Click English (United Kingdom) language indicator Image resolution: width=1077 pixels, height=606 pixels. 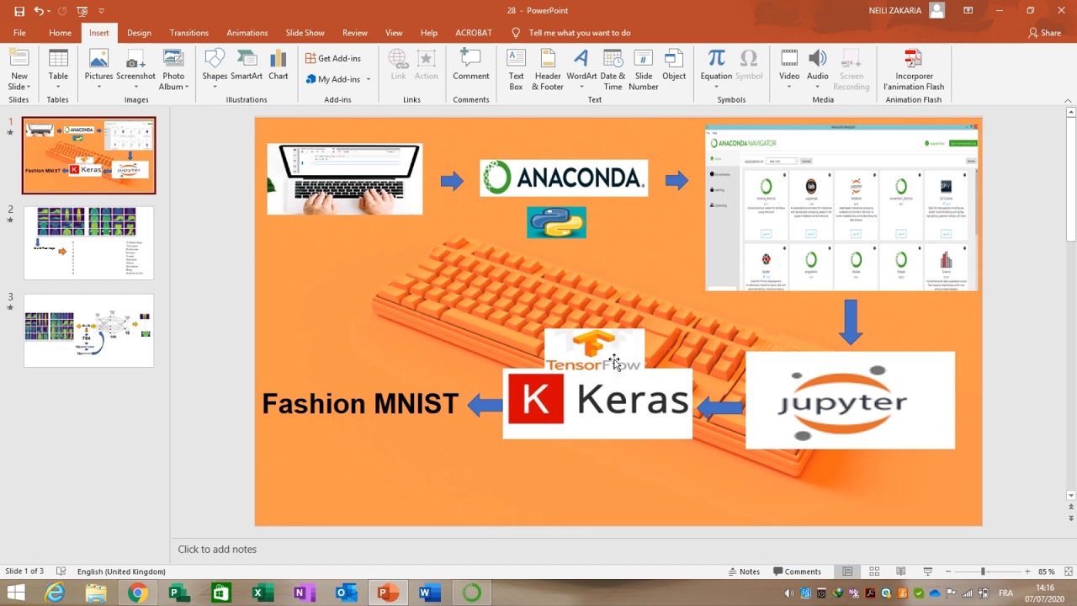point(121,571)
